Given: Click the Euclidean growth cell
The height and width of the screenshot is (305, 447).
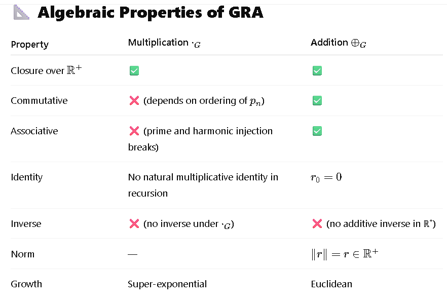Looking at the screenshot, I should click(x=331, y=284).
